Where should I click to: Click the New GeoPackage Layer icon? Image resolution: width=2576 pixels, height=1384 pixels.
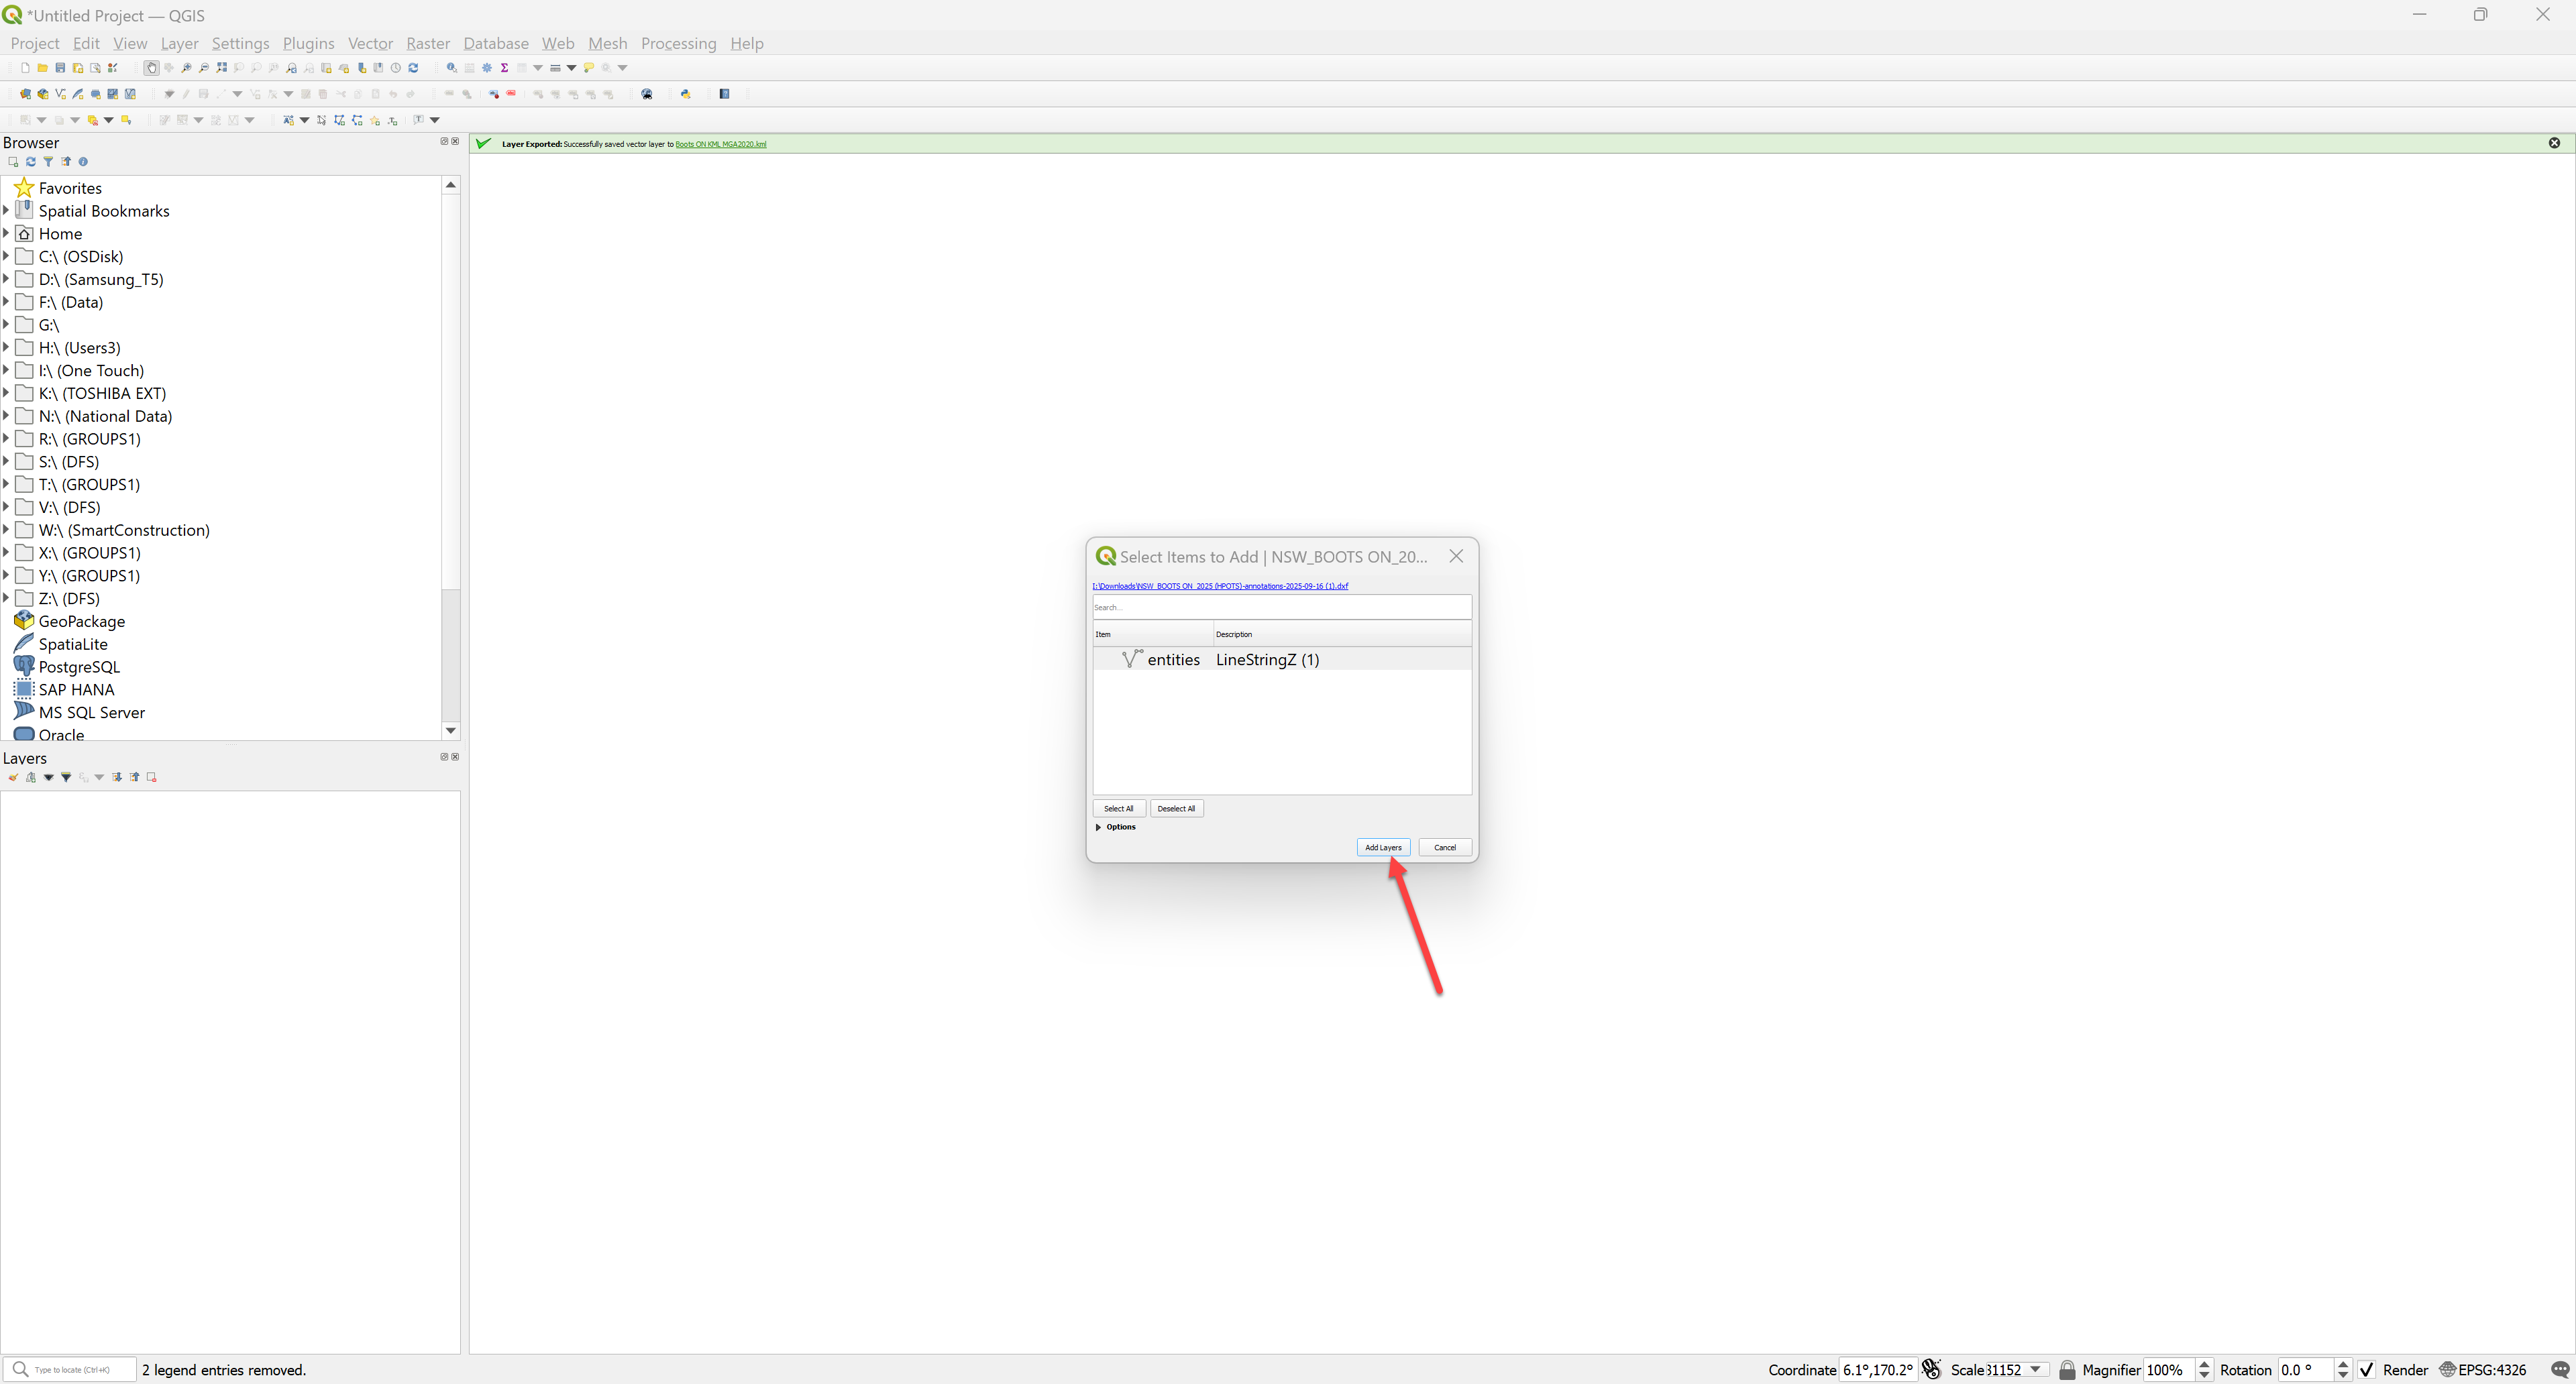coord(43,94)
